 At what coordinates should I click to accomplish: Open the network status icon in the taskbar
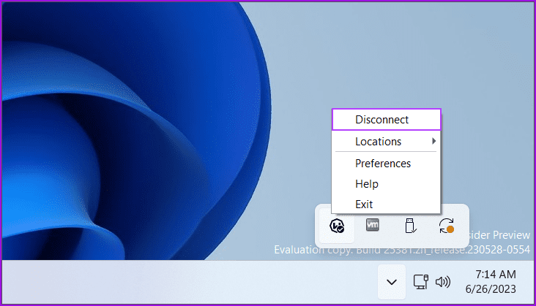pos(420,282)
